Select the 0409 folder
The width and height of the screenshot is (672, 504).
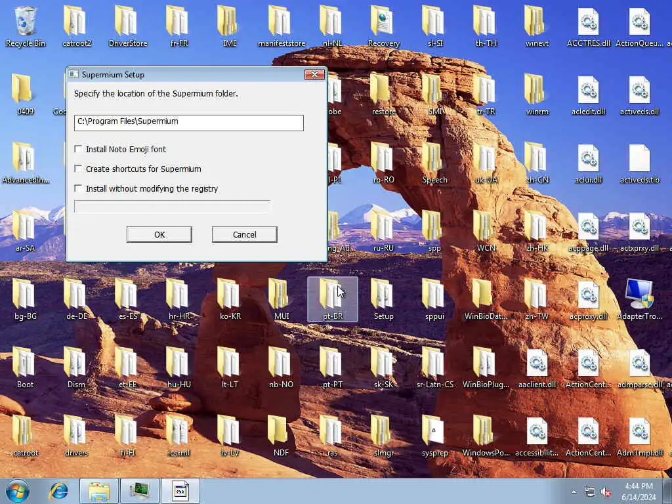(26, 95)
